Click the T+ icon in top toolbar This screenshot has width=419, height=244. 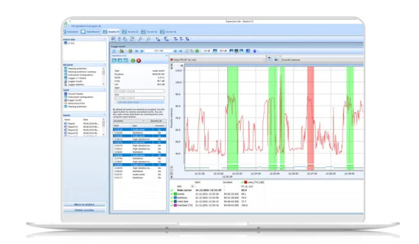(x=176, y=39)
